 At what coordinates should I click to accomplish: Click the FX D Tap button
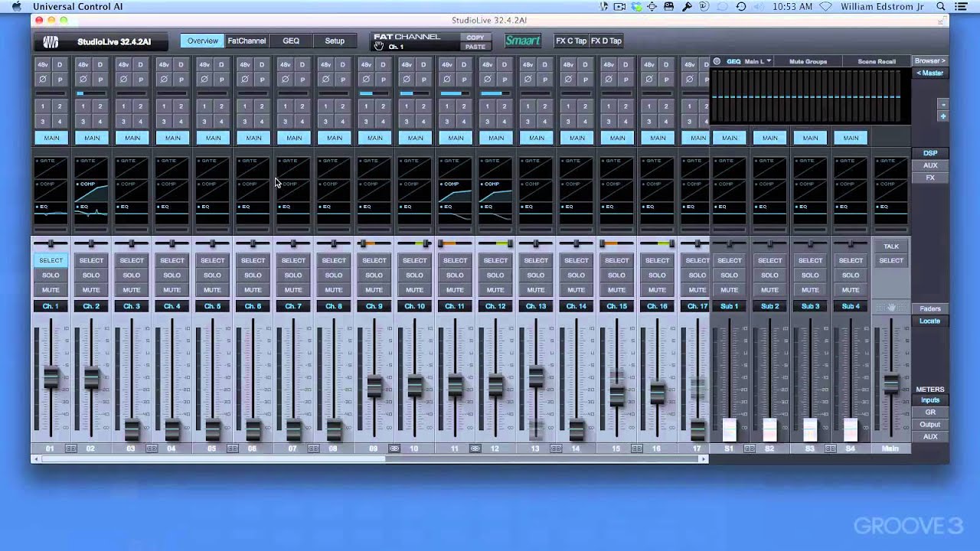click(606, 41)
